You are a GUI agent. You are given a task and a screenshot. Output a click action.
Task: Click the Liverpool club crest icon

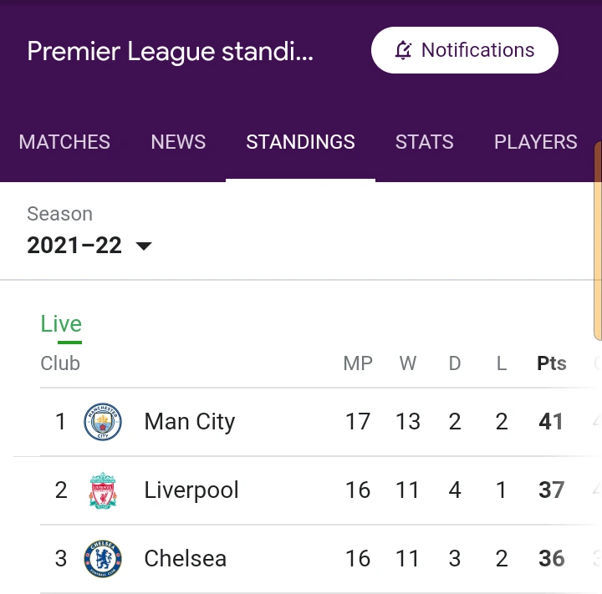pos(103,490)
